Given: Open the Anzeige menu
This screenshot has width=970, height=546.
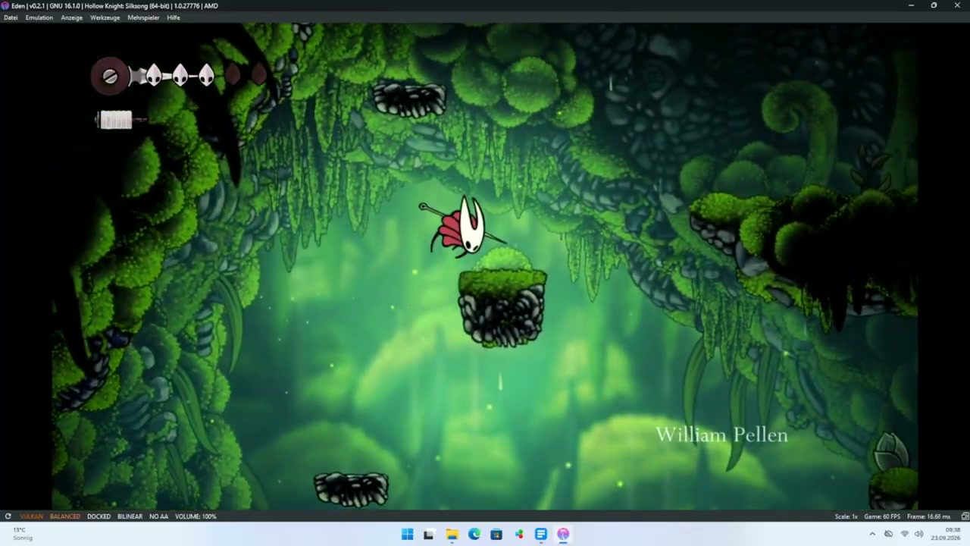Looking at the screenshot, I should 72,17.
